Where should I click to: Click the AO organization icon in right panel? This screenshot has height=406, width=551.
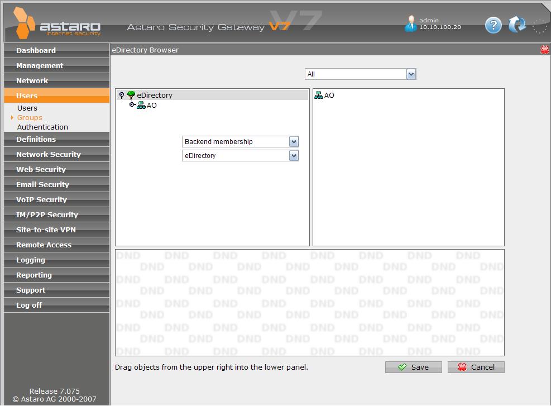tap(319, 95)
